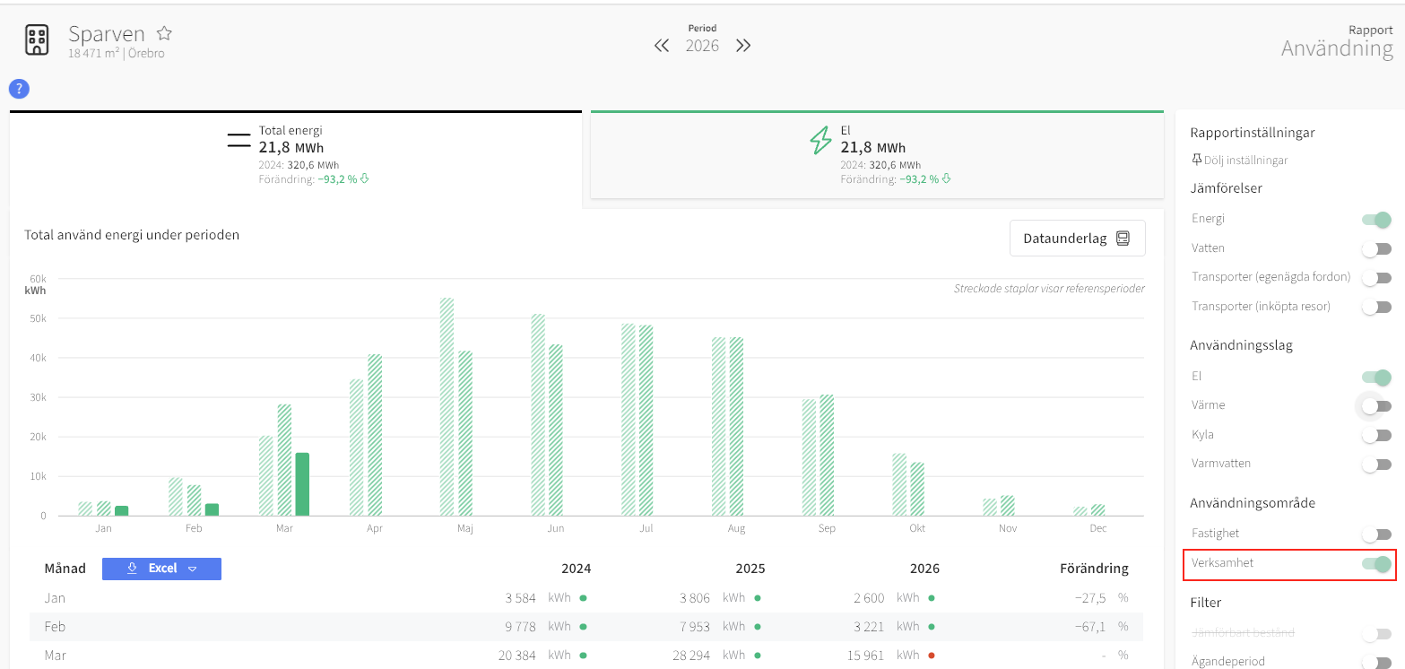Open the Användning report selector
The width and height of the screenshot is (1405, 669).
pyautogui.click(x=1337, y=48)
